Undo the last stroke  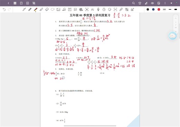click(4, 9)
